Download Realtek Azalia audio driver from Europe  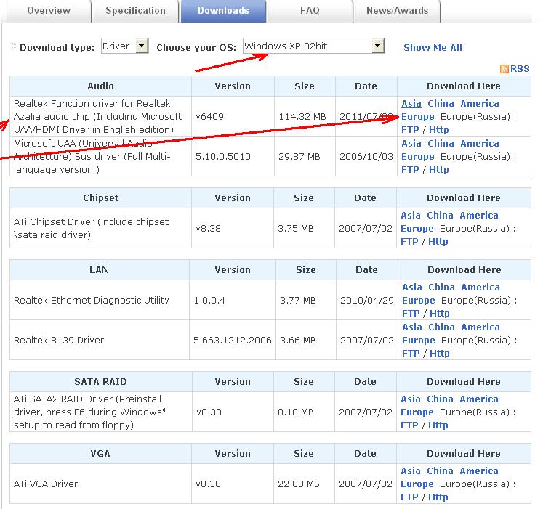coord(418,117)
